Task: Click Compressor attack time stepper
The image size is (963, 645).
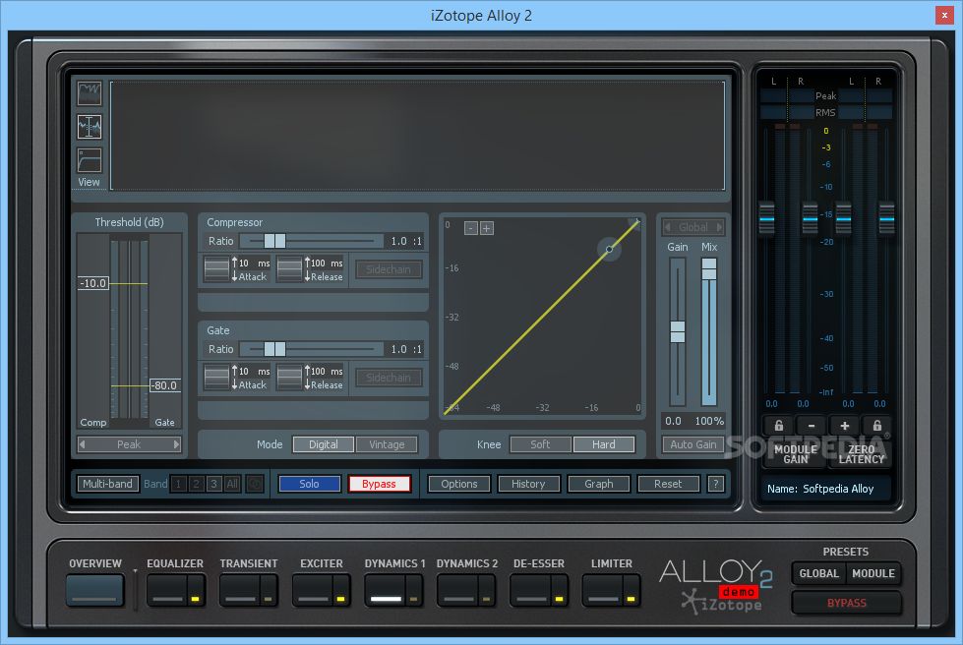Action: (x=216, y=269)
